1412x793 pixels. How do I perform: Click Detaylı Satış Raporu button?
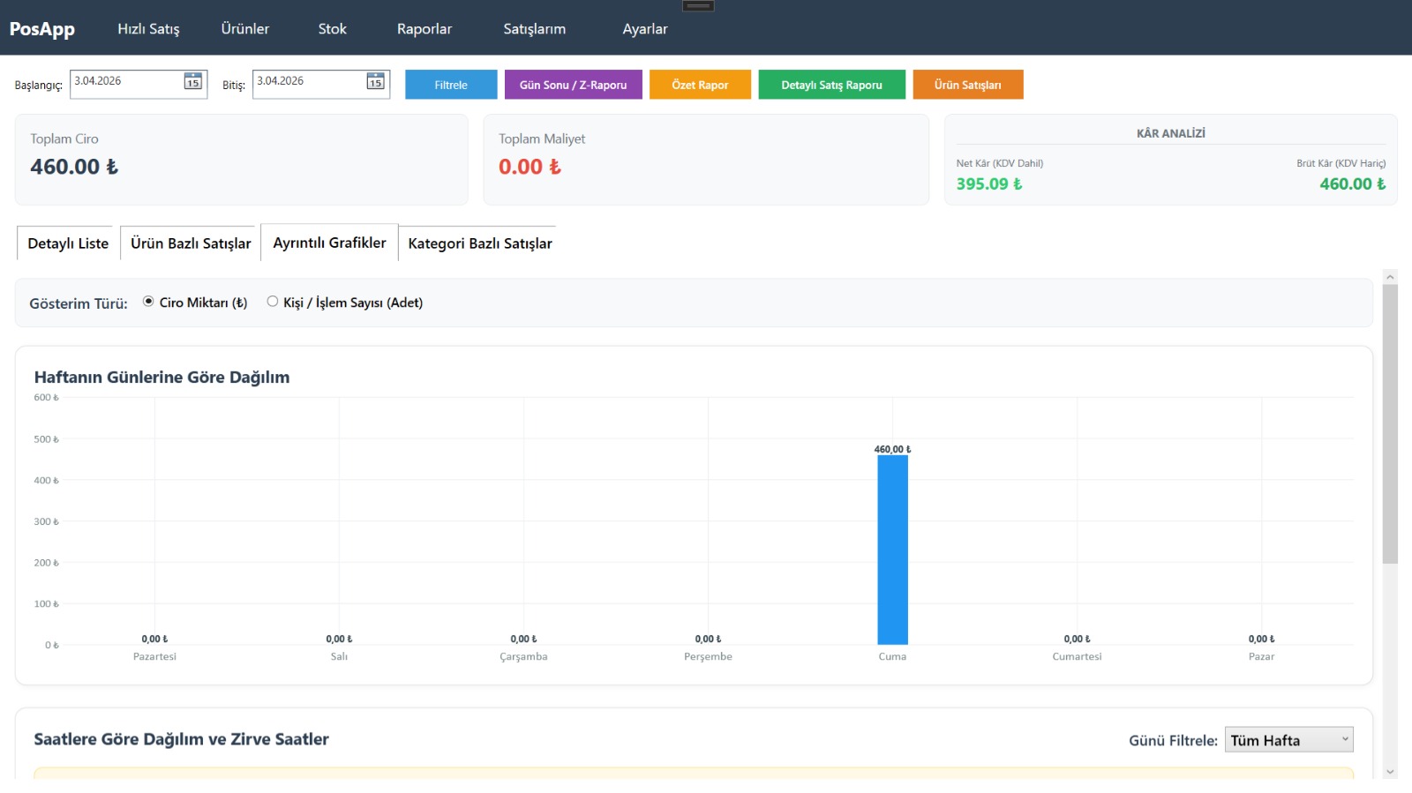(831, 85)
